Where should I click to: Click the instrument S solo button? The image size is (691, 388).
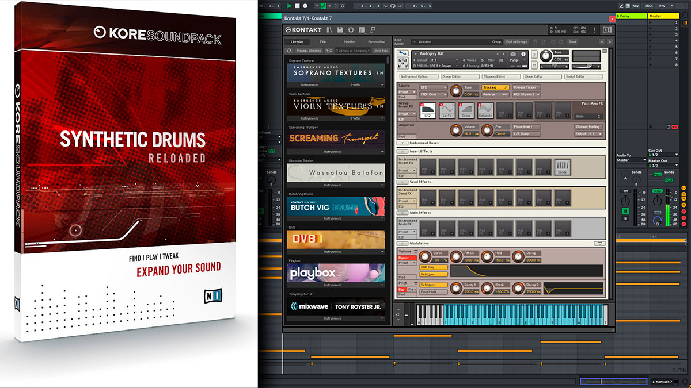click(534, 53)
